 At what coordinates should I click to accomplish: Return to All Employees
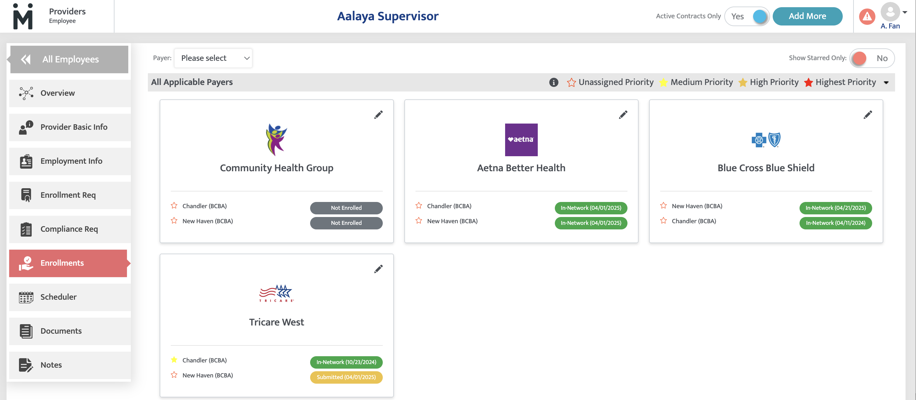69,59
